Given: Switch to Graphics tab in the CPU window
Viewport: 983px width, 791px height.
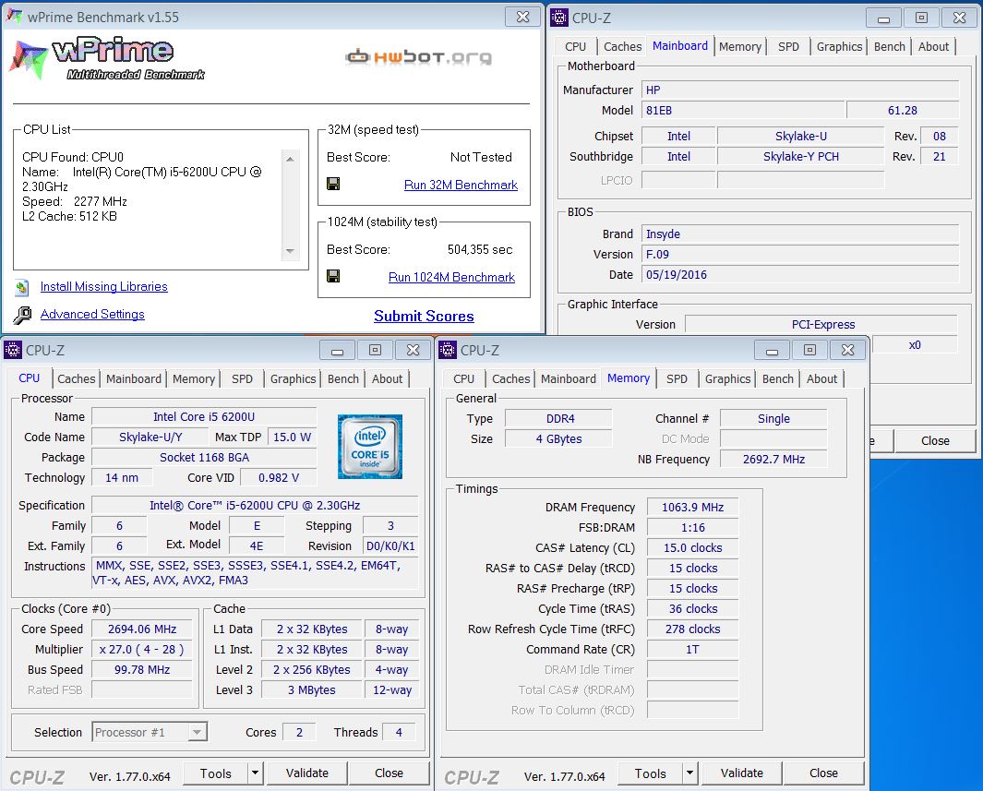Looking at the screenshot, I should pyautogui.click(x=293, y=378).
